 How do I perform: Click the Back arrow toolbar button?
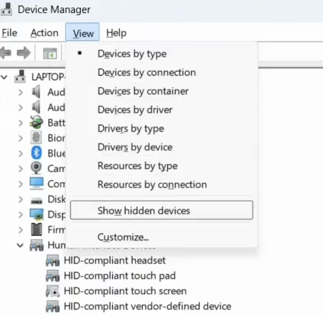(6, 53)
